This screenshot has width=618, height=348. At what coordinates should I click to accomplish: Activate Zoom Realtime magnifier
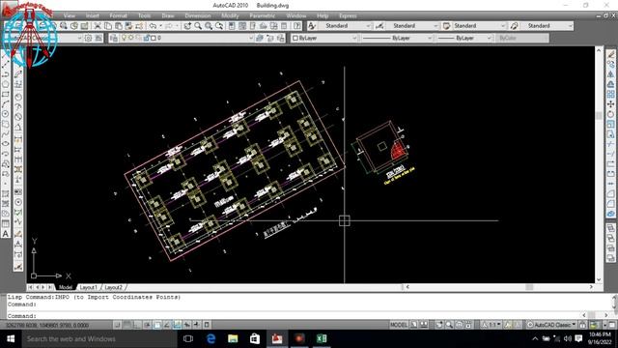tap(198, 26)
